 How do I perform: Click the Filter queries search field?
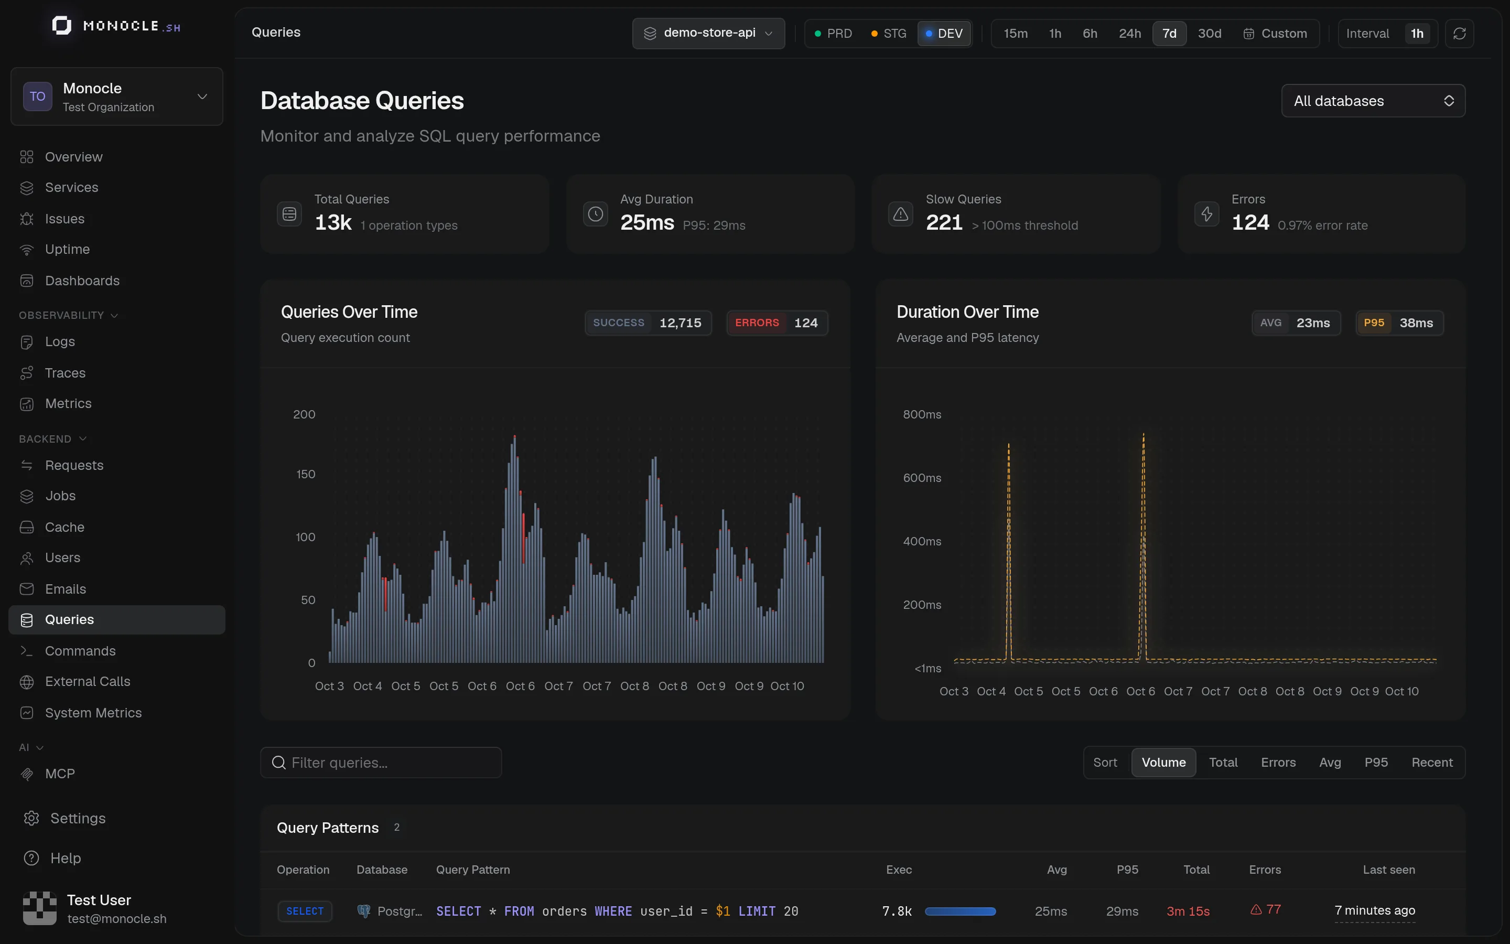pos(381,763)
